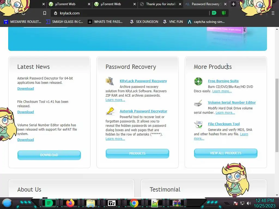Click Learn more under Asterisk Password Decryptor
This screenshot has width=279, height=209.
point(115,139)
